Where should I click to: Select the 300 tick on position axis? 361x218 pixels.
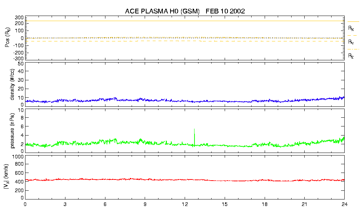(x=19, y=17)
